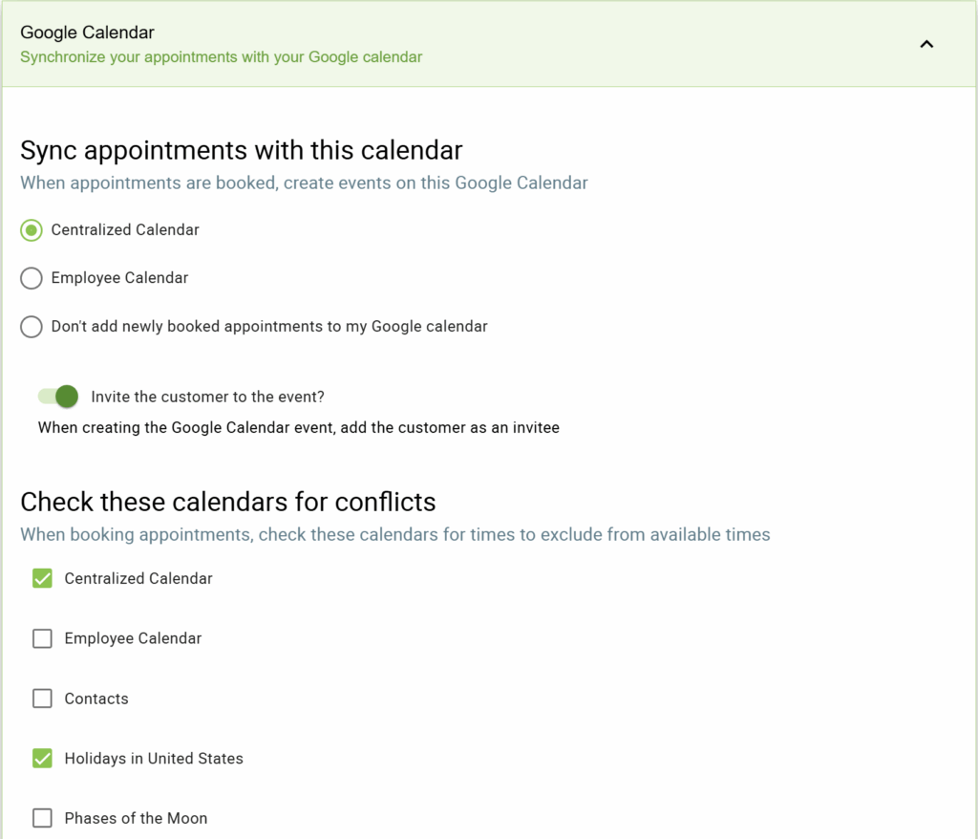The width and height of the screenshot is (978, 839).
Task: Select the Employee Calendar sync option
Action: (30, 278)
